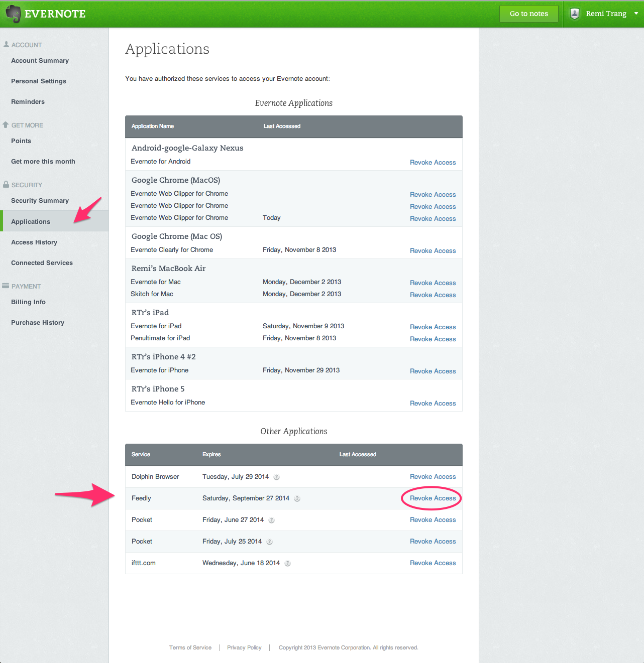Image resolution: width=644 pixels, height=663 pixels.
Task: Click the Friday, November 29 2013 date
Action: click(x=301, y=370)
